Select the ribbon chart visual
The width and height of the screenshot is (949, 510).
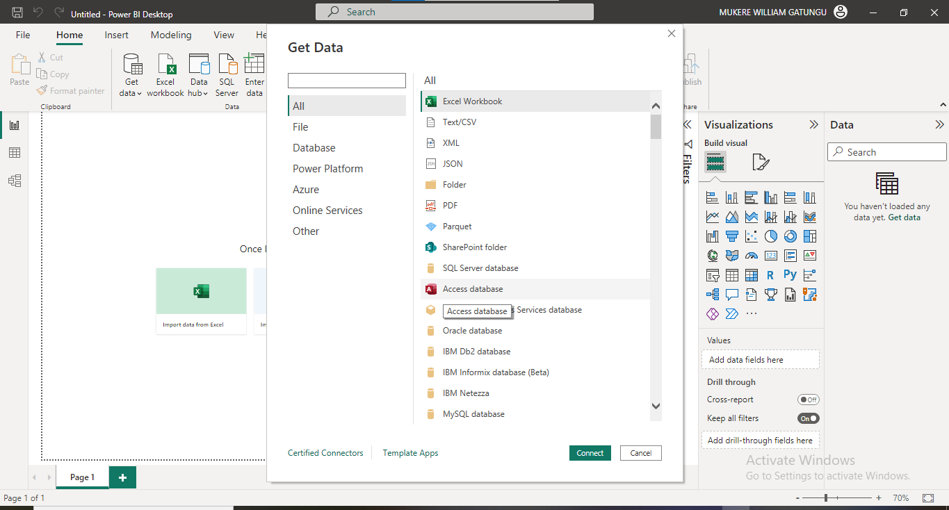809,217
